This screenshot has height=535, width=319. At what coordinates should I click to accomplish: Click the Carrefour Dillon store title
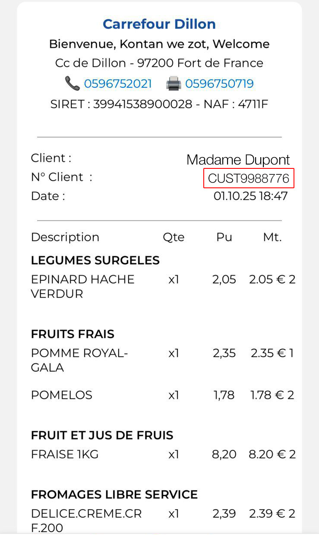tap(159, 24)
